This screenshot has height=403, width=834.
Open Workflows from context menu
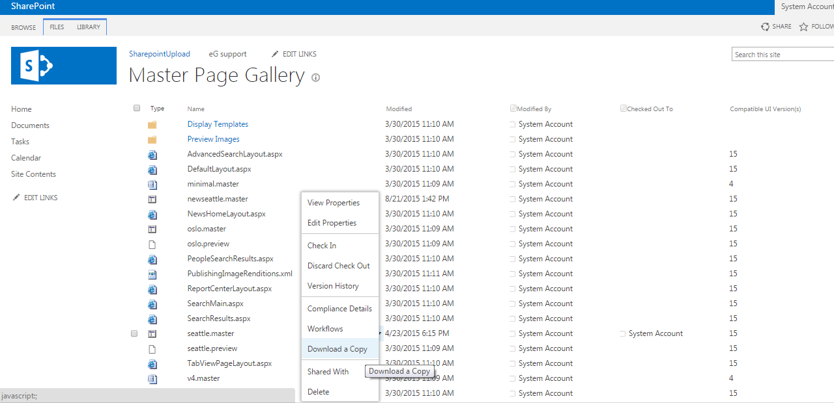[340, 329]
